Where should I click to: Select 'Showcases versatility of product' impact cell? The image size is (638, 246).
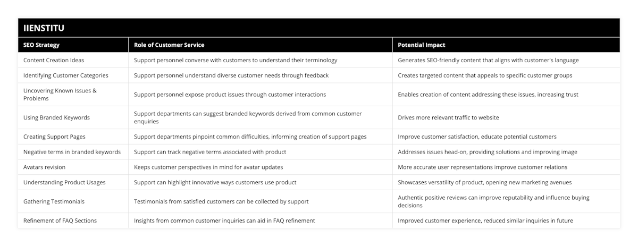tap(484, 182)
